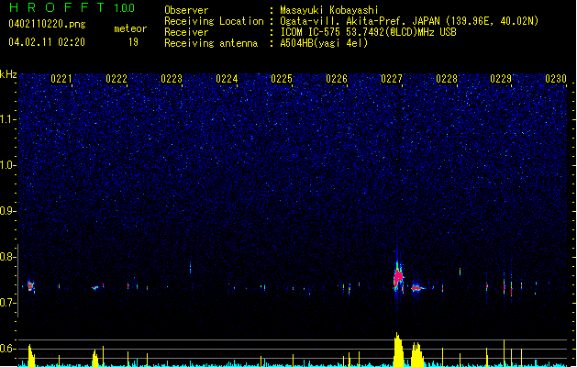Click the horizontal echo trailing after 0227

tap(417, 288)
